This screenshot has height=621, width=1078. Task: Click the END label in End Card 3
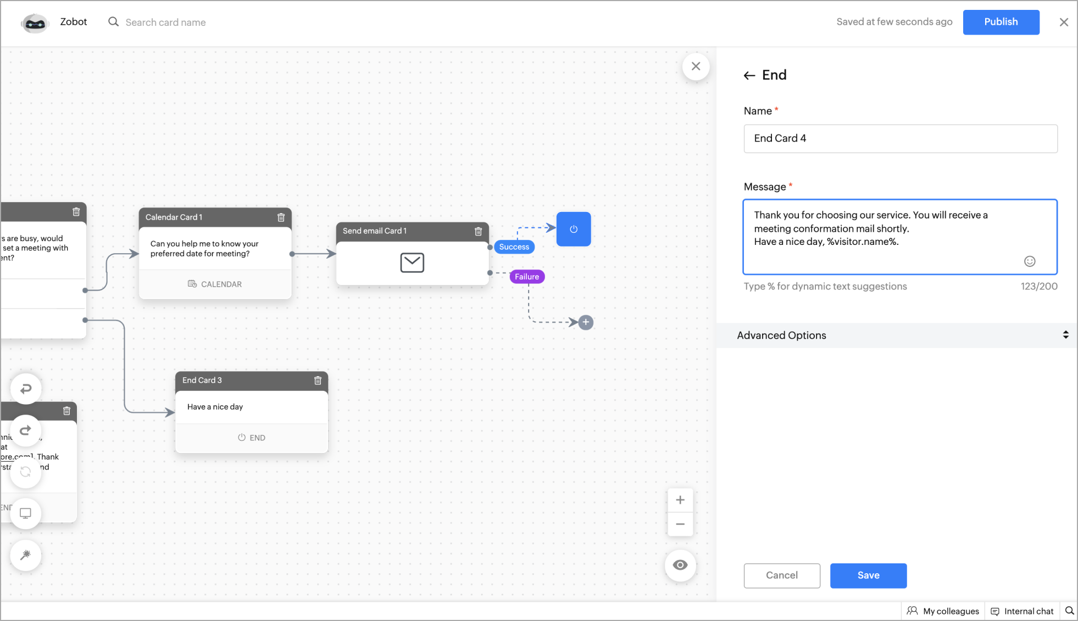252,438
